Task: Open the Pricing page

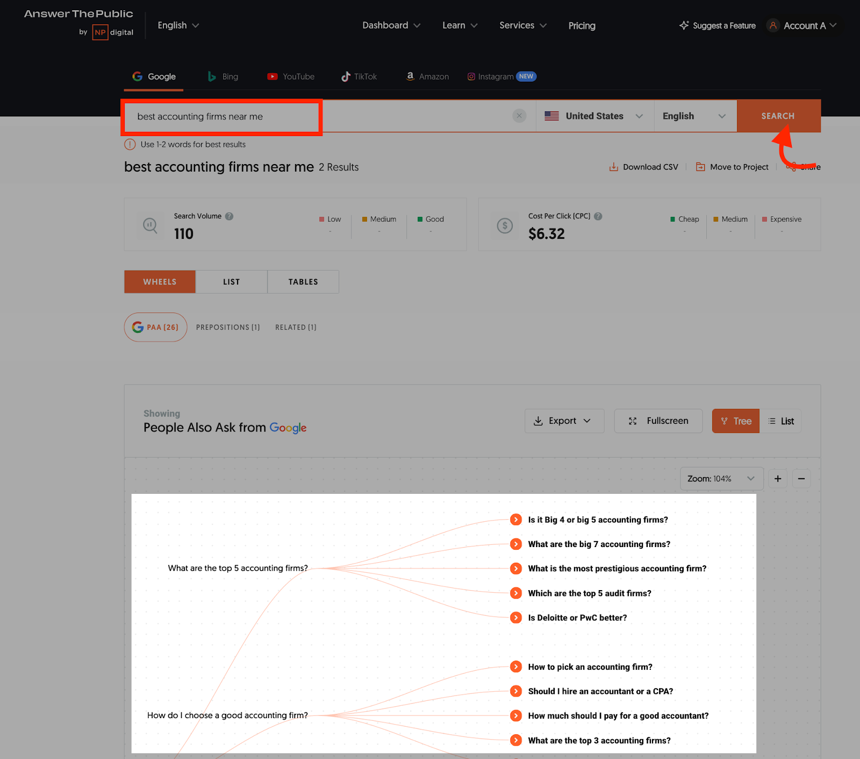Action: point(582,25)
